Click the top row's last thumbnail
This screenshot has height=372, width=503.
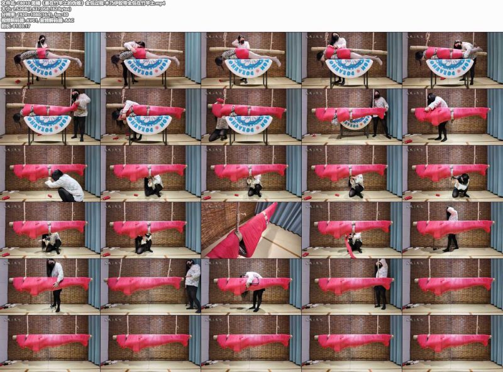pos(452,60)
